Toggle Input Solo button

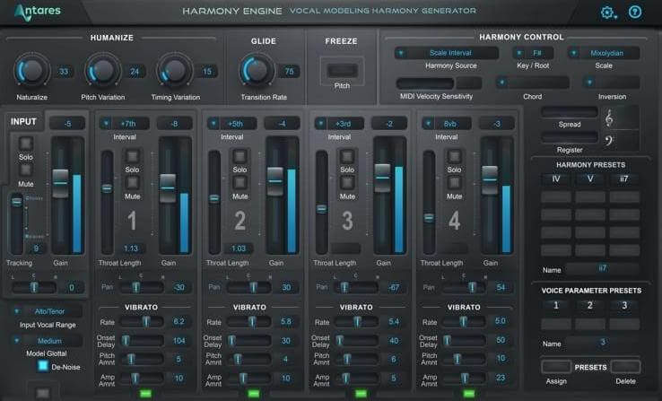pos(26,144)
